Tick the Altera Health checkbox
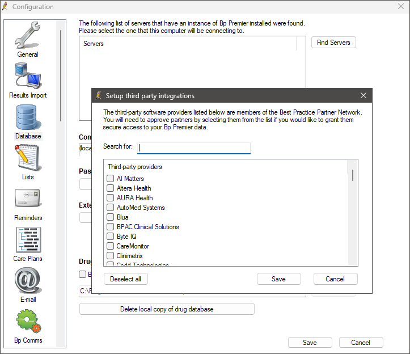The width and height of the screenshot is (410, 354). coord(111,188)
